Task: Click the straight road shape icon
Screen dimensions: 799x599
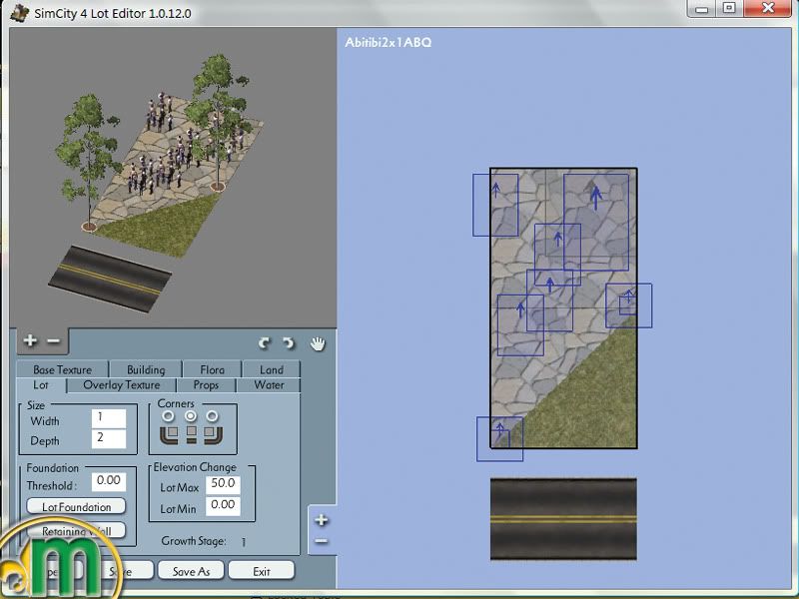Action: 191,435
